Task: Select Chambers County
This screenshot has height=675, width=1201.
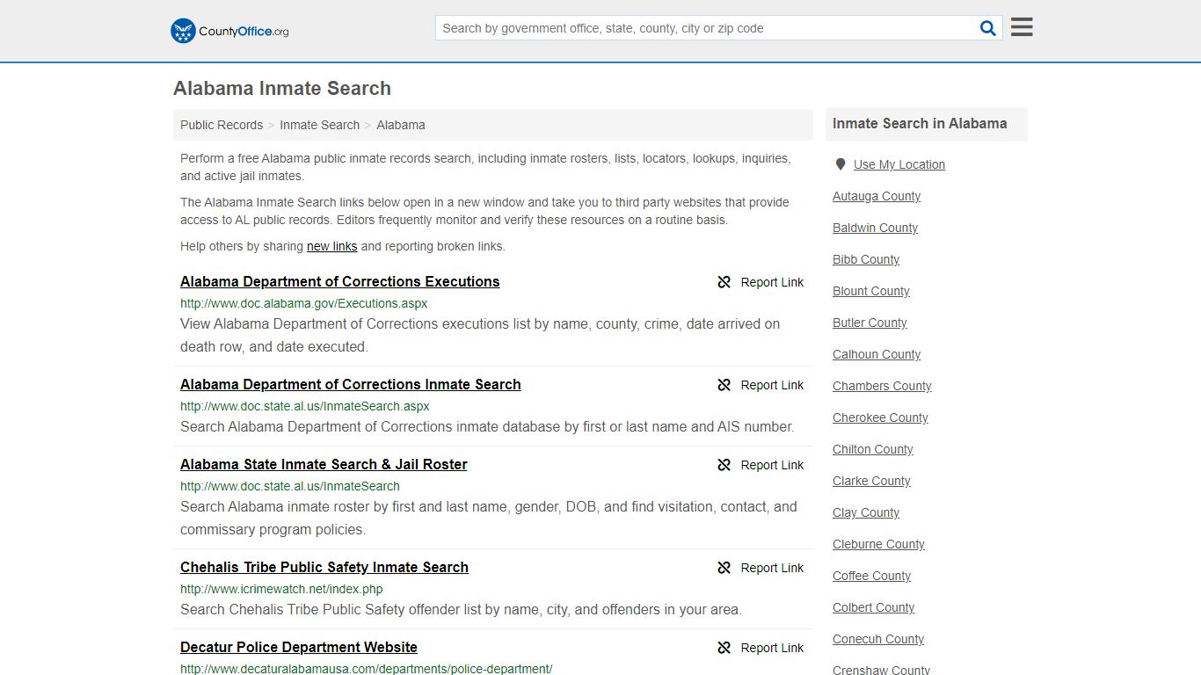Action: (882, 386)
